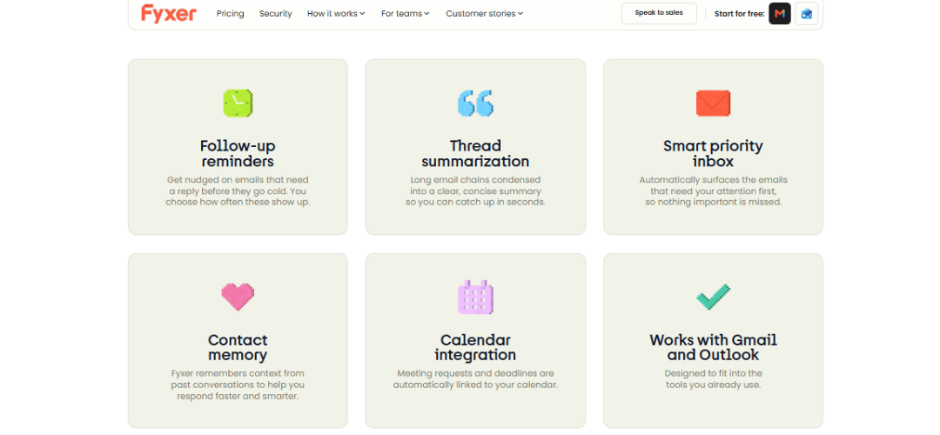Start free with the Outlook icon
Viewport: 940px width, 435px height.
coord(806,13)
